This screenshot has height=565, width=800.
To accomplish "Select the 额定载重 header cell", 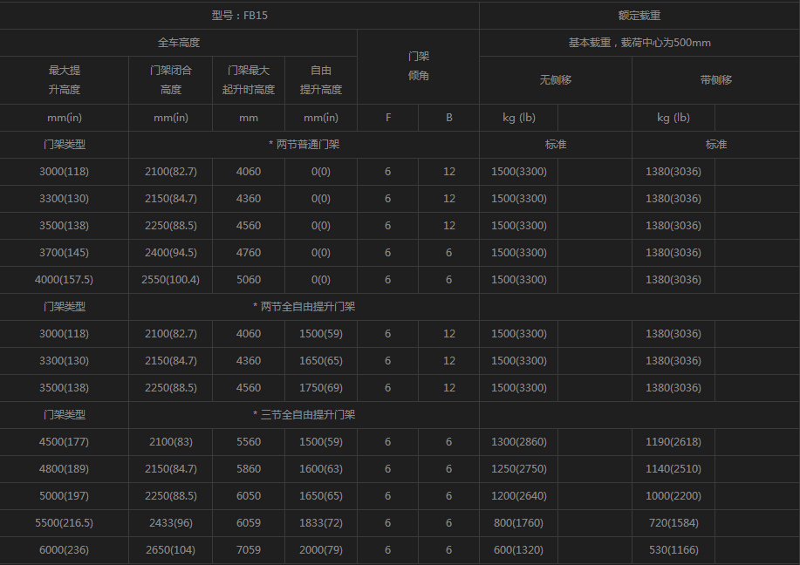I will (639, 16).
